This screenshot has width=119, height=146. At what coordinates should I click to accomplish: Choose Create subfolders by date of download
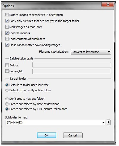(7, 104)
